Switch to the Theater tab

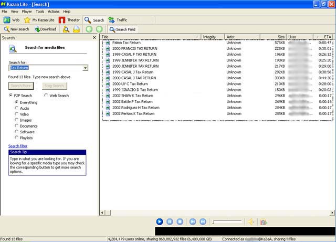[x=69, y=20]
